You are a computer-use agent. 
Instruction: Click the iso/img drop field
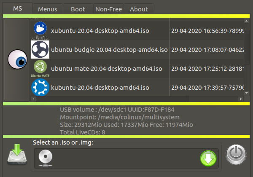coord(126,158)
